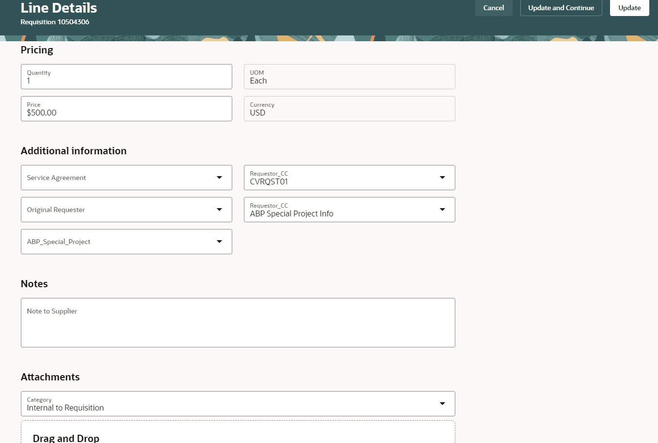Image resolution: width=658 pixels, height=443 pixels.
Task: Select the Requisition 10504306 text
Action: (55, 22)
